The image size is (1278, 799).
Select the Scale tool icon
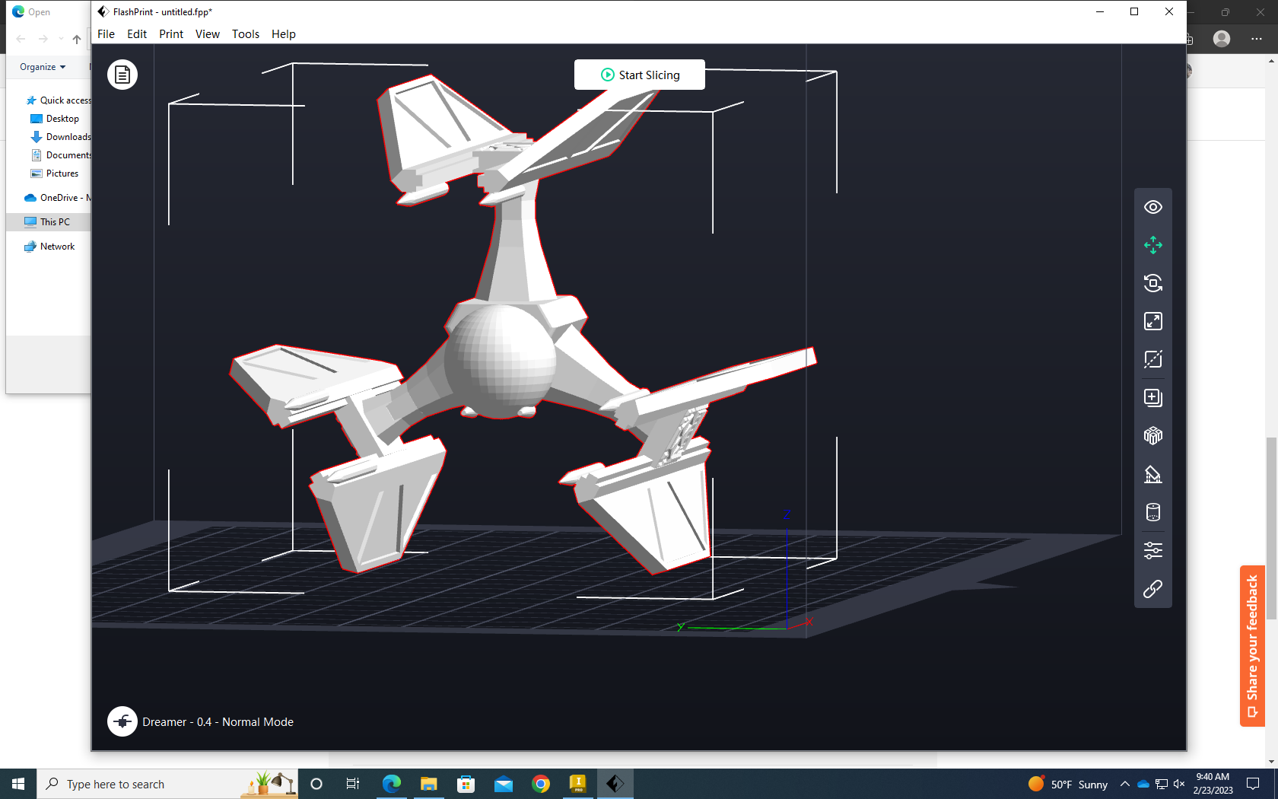(1153, 321)
